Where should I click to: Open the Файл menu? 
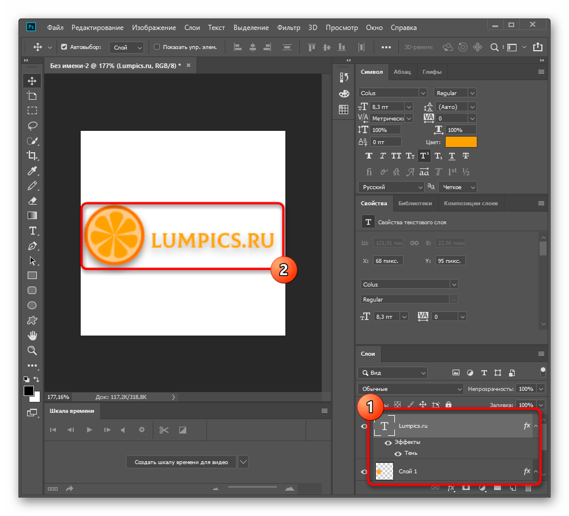(55, 28)
